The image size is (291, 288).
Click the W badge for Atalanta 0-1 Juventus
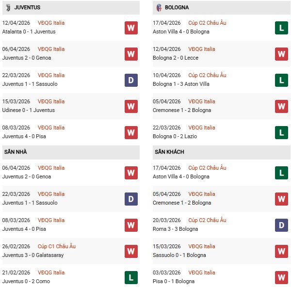click(x=131, y=28)
